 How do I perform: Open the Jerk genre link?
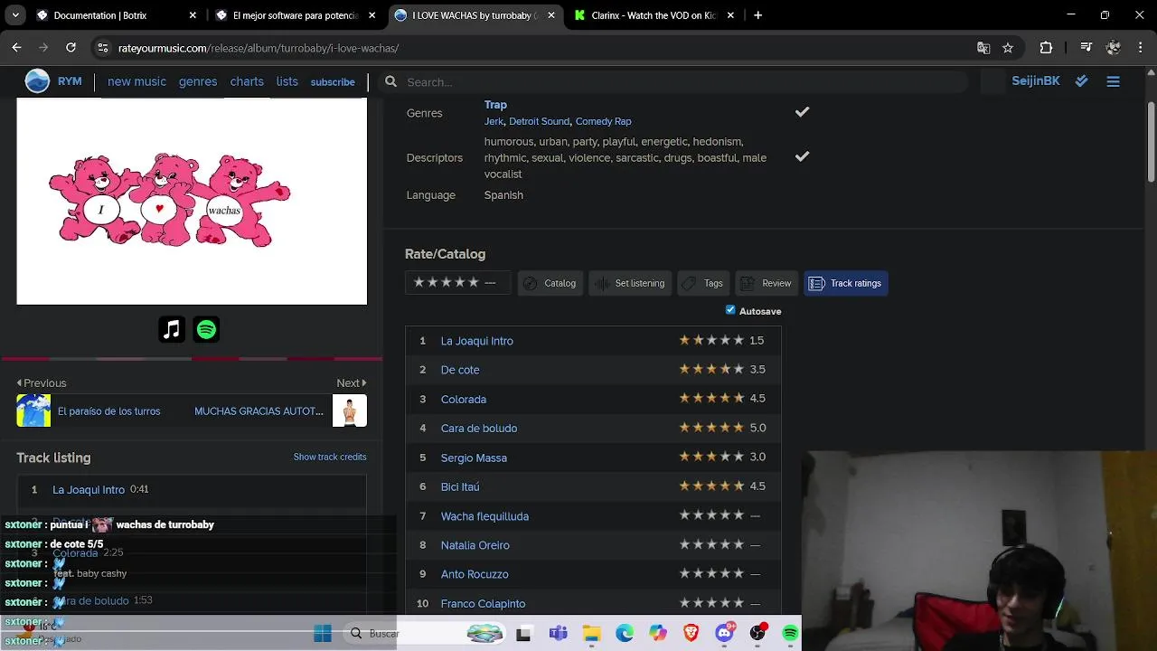click(x=494, y=121)
